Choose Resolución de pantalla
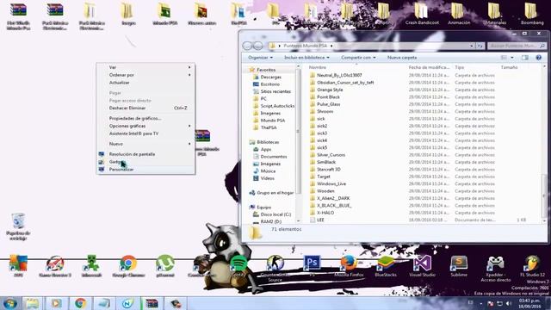This screenshot has width=551, height=310. coord(145,154)
